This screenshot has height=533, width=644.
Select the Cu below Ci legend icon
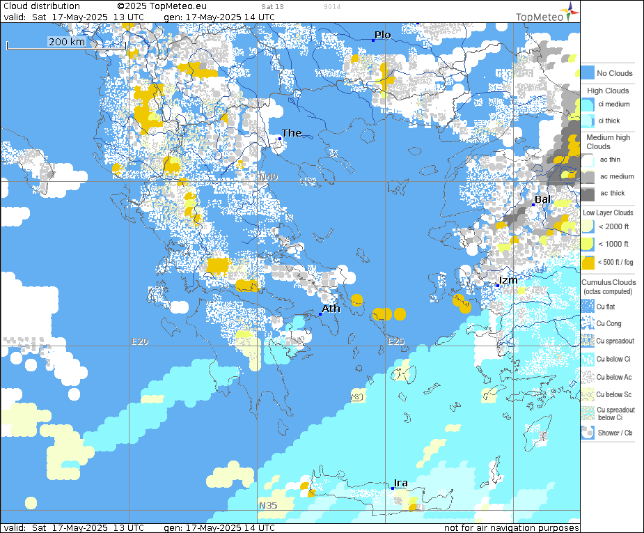(x=588, y=359)
